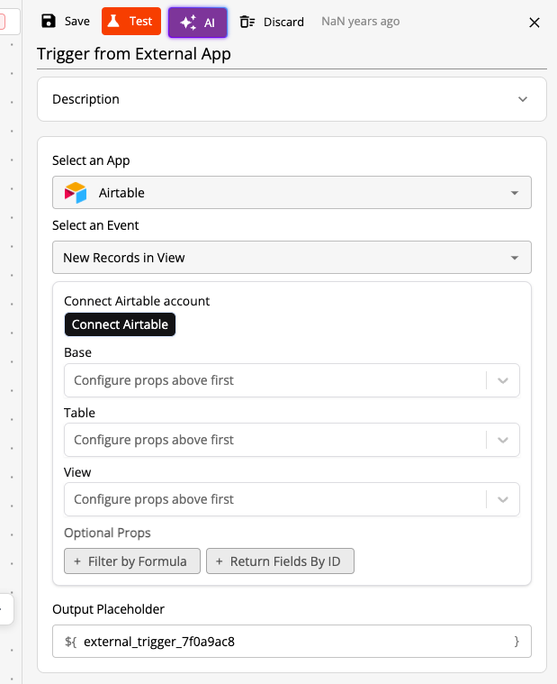
Task: Click the NaN years ago timestamp
Action: [x=360, y=22]
